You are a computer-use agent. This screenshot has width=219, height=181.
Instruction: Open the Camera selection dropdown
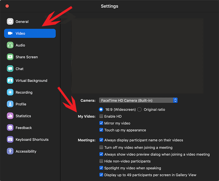[138, 100]
